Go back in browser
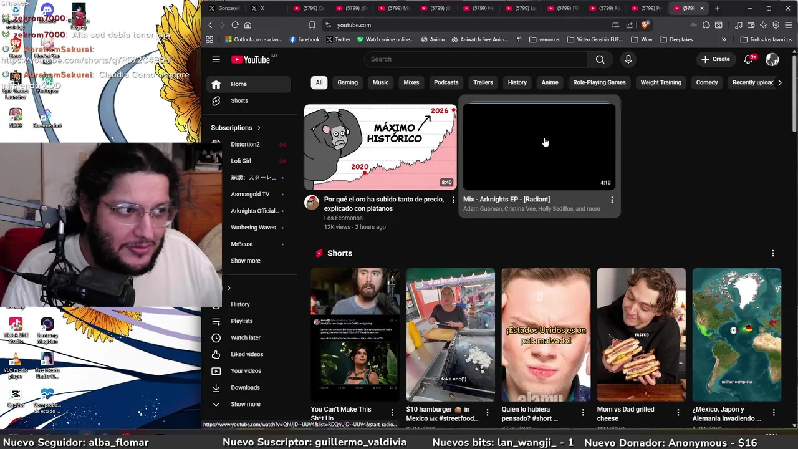The height and width of the screenshot is (449, 798). 210,25
